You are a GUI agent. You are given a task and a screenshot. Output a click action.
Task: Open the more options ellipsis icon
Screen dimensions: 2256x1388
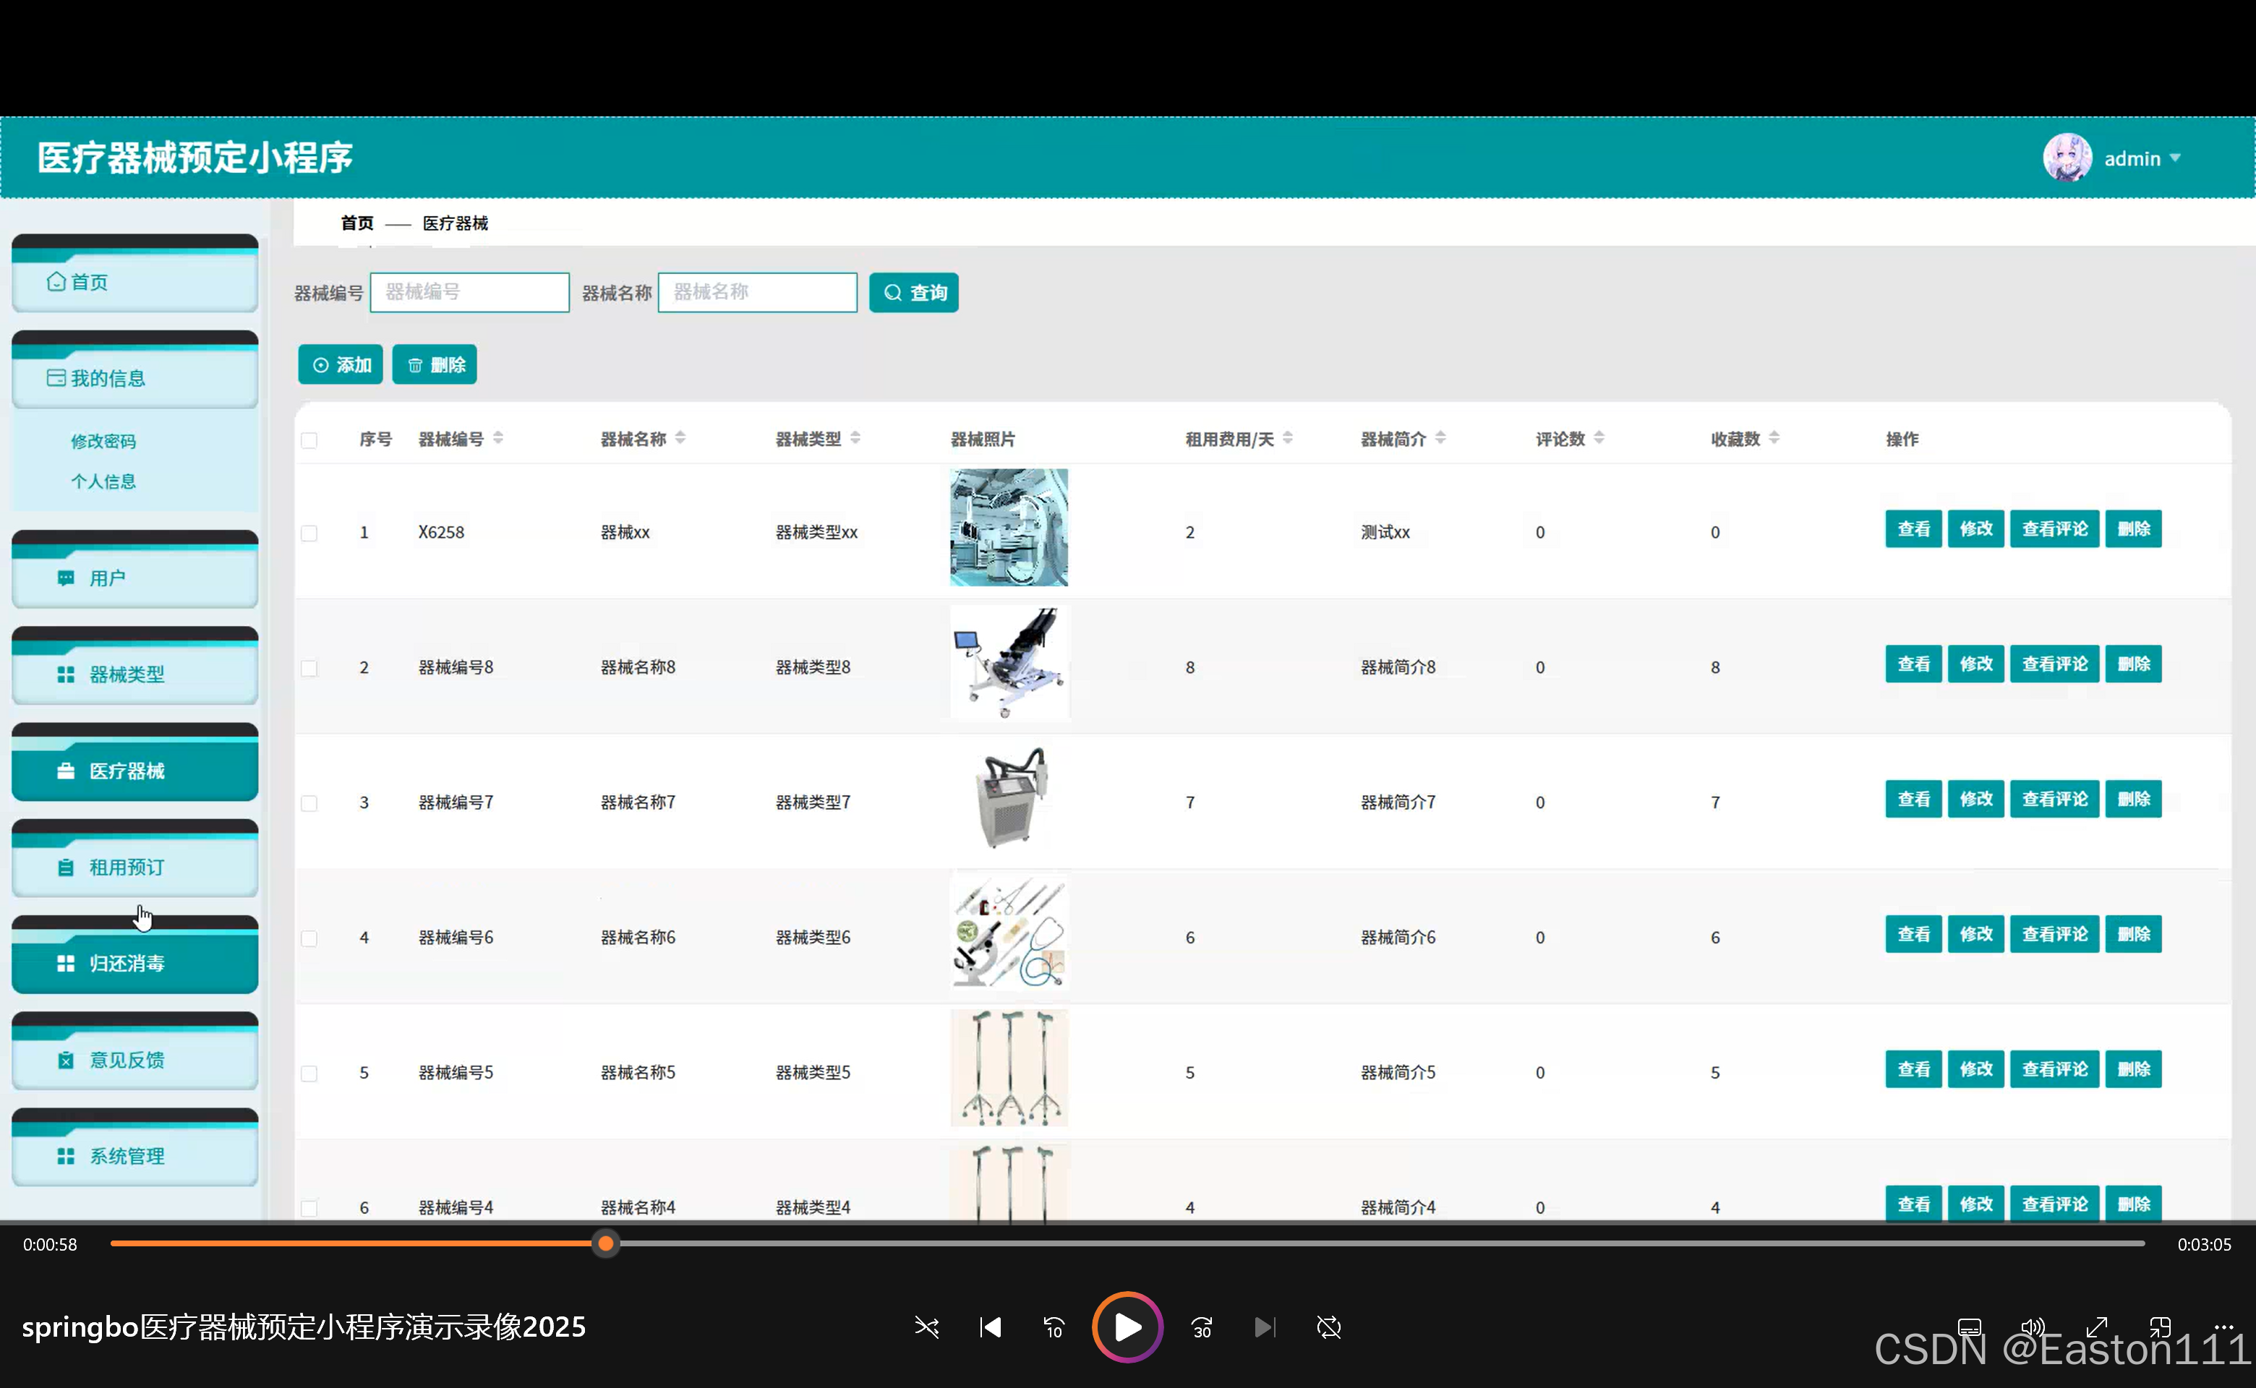[2223, 1327]
